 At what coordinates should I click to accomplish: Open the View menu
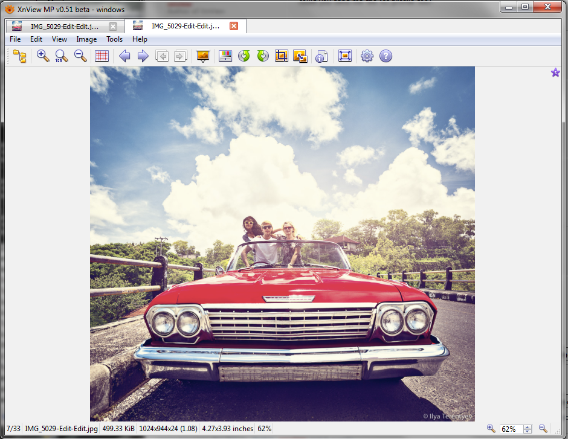coord(59,39)
